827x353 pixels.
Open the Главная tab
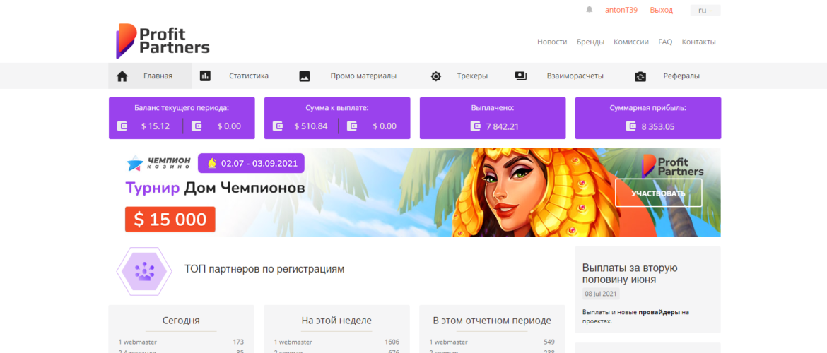pos(151,76)
